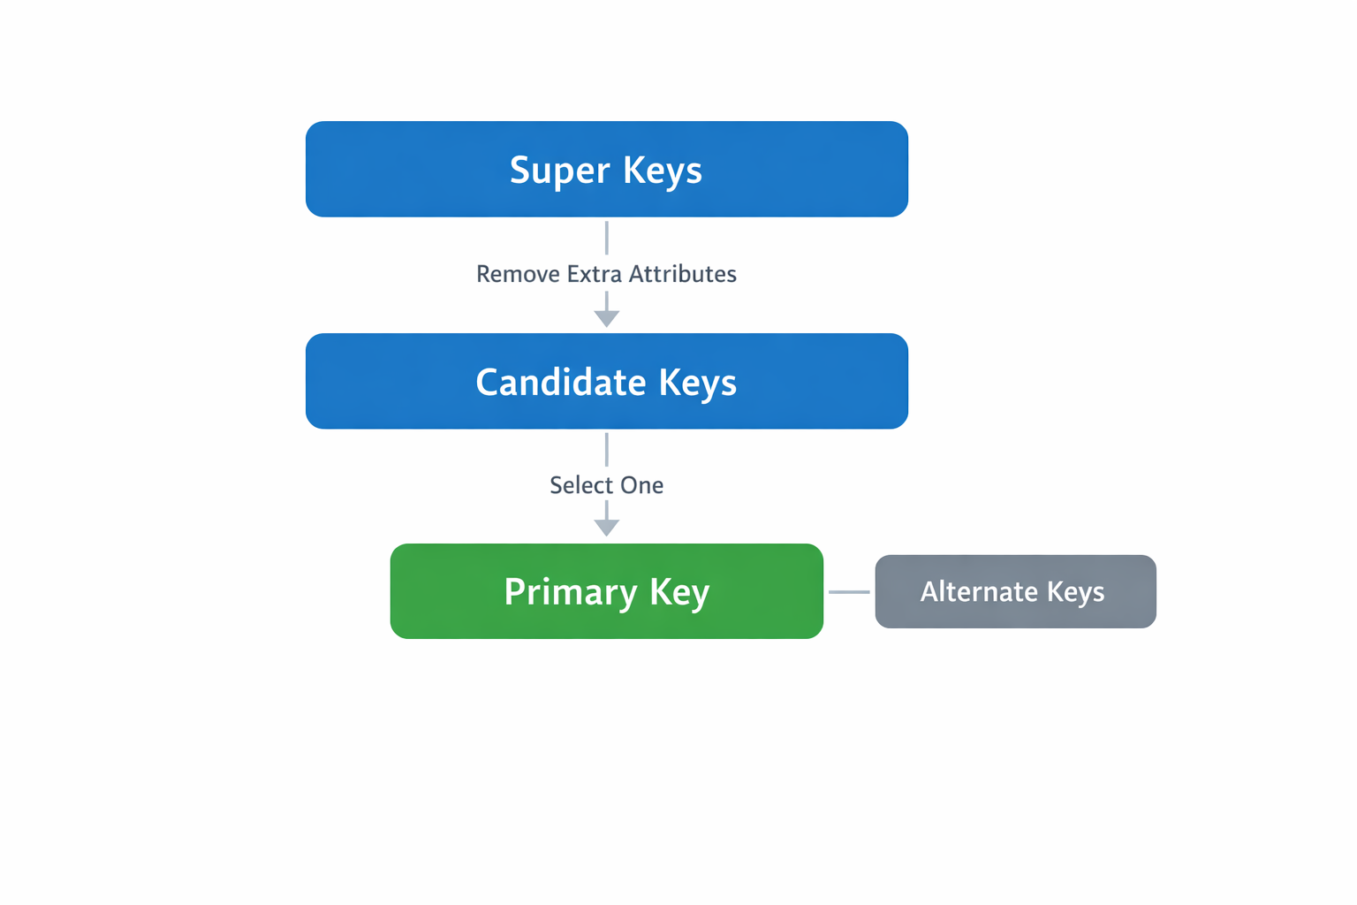Click the word "Super" in top box

[560, 170]
